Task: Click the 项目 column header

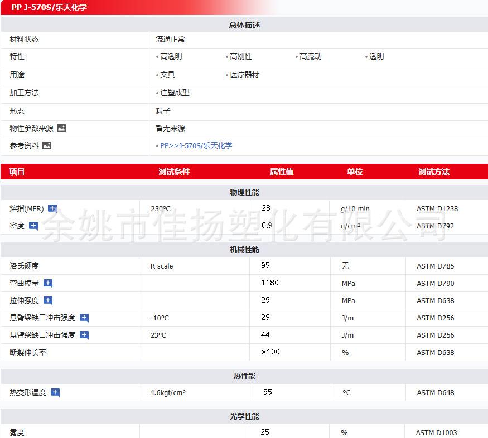Action: (x=17, y=172)
